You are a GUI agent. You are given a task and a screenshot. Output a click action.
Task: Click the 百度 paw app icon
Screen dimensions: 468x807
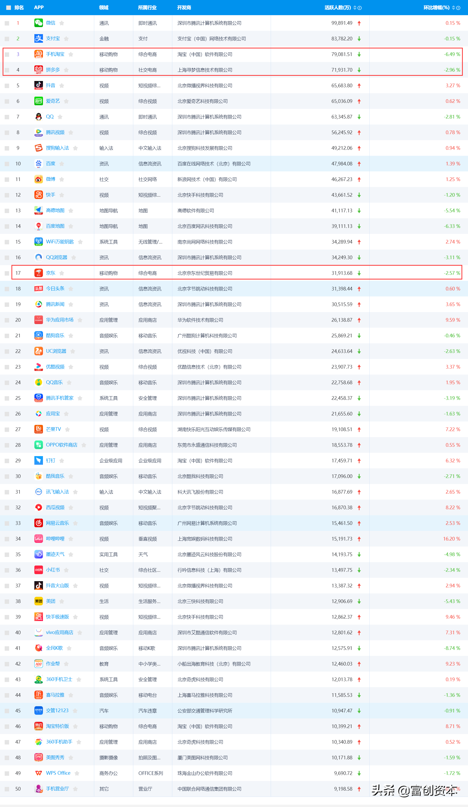click(x=38, y=163)
